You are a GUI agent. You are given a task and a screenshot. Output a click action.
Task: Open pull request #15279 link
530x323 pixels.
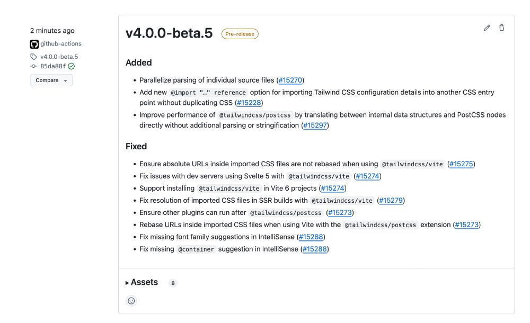click(391, 200)
